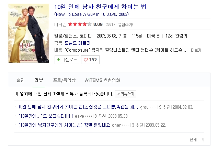Open the review '또 보고싶다!!!!!!'

(x=46, y=116)
